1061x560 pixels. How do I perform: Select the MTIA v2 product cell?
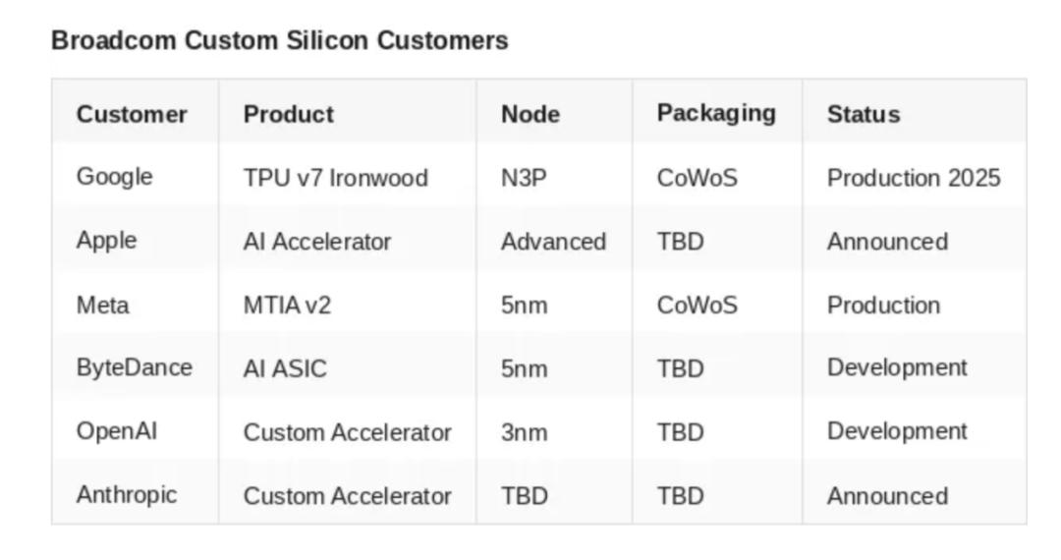(288, 306)
